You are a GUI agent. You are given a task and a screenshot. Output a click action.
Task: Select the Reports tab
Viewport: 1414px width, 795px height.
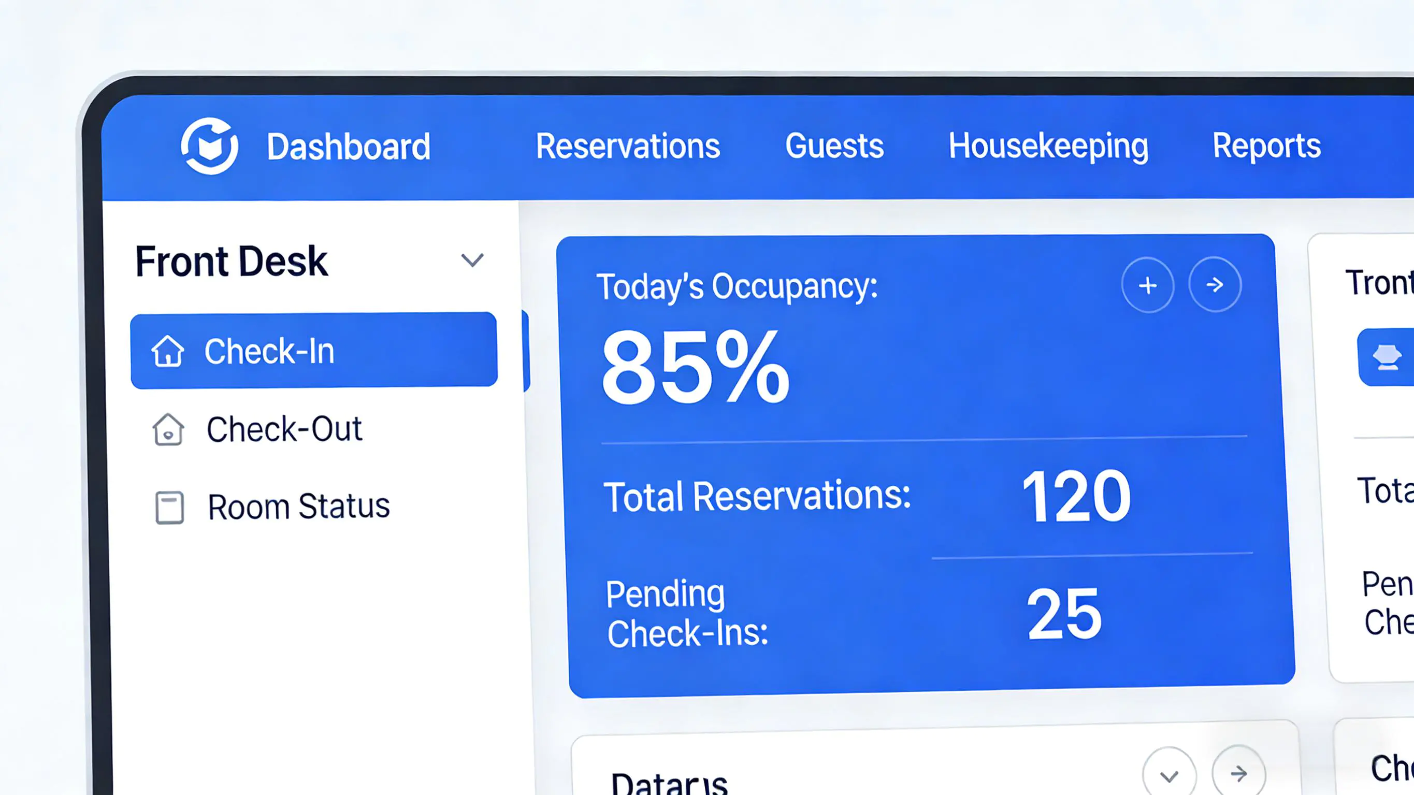pos(1266,146)
